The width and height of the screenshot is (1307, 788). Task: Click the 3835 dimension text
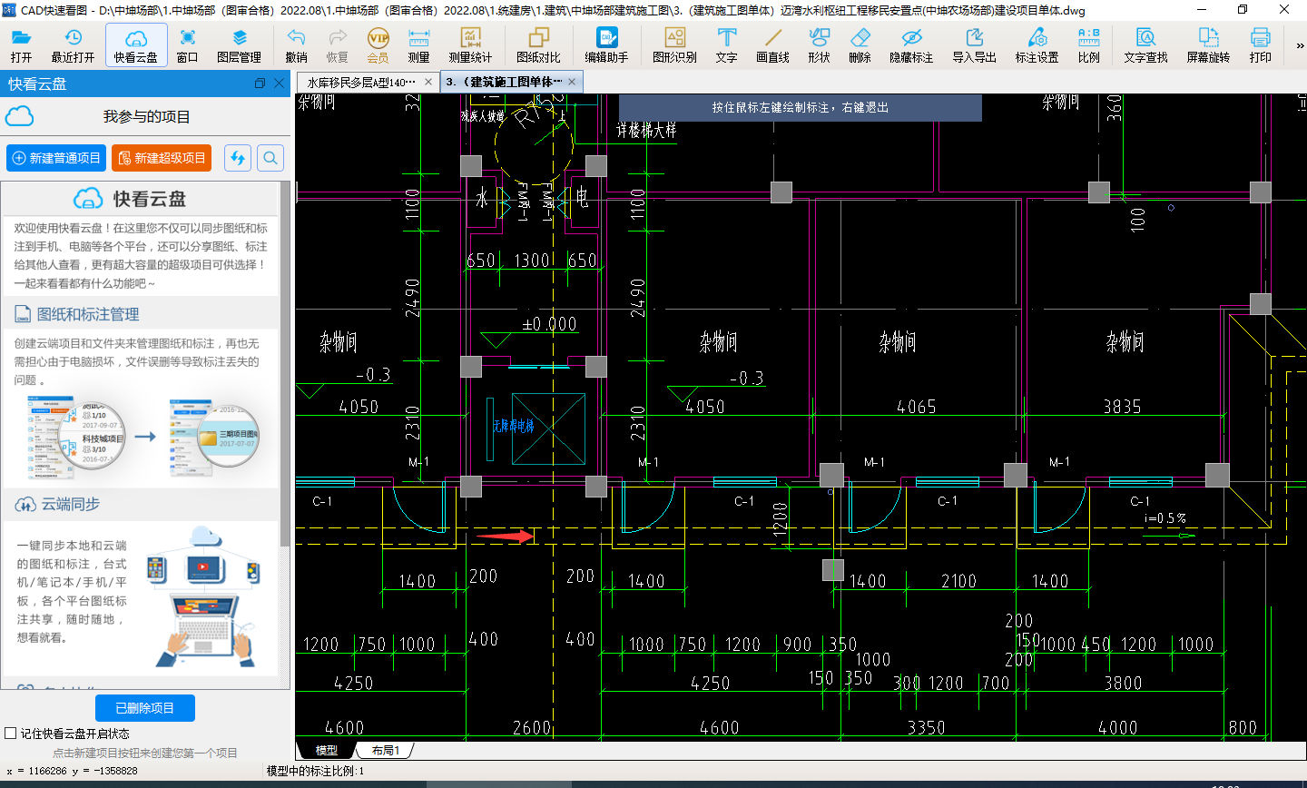coord(1123,407)
